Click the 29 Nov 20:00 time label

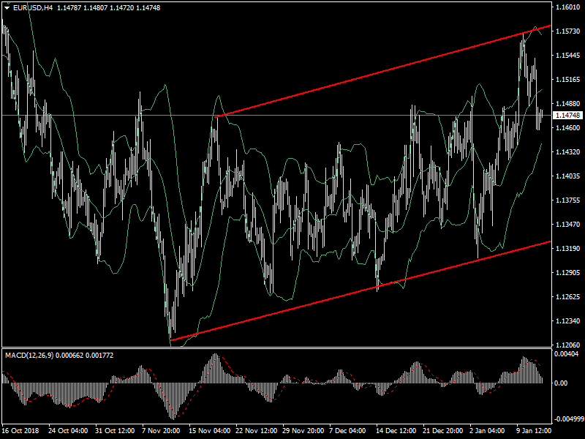tap(304, 431)
